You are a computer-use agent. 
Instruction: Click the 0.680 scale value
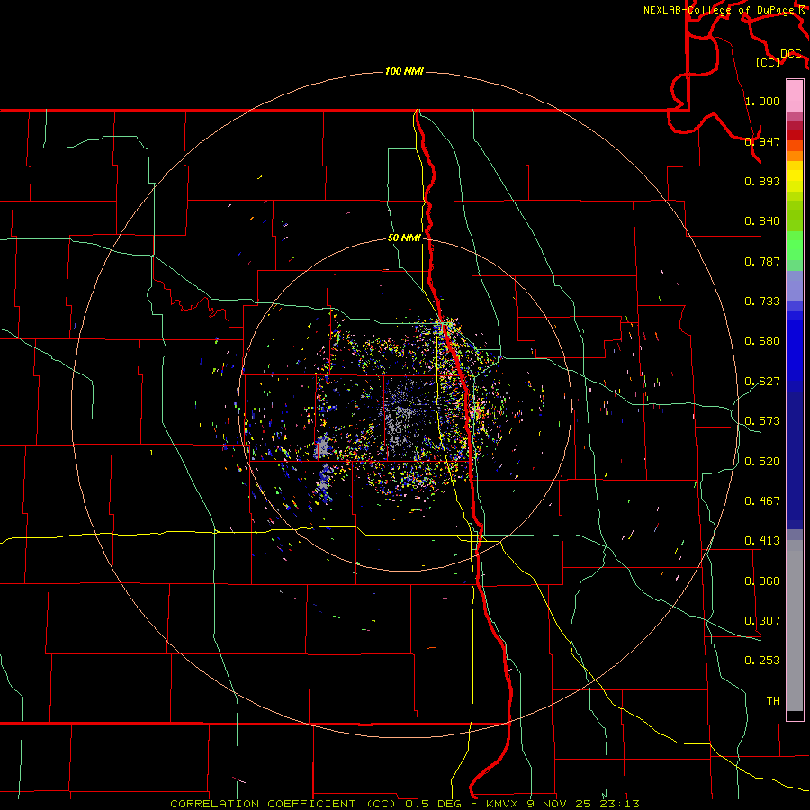[762, 340]
